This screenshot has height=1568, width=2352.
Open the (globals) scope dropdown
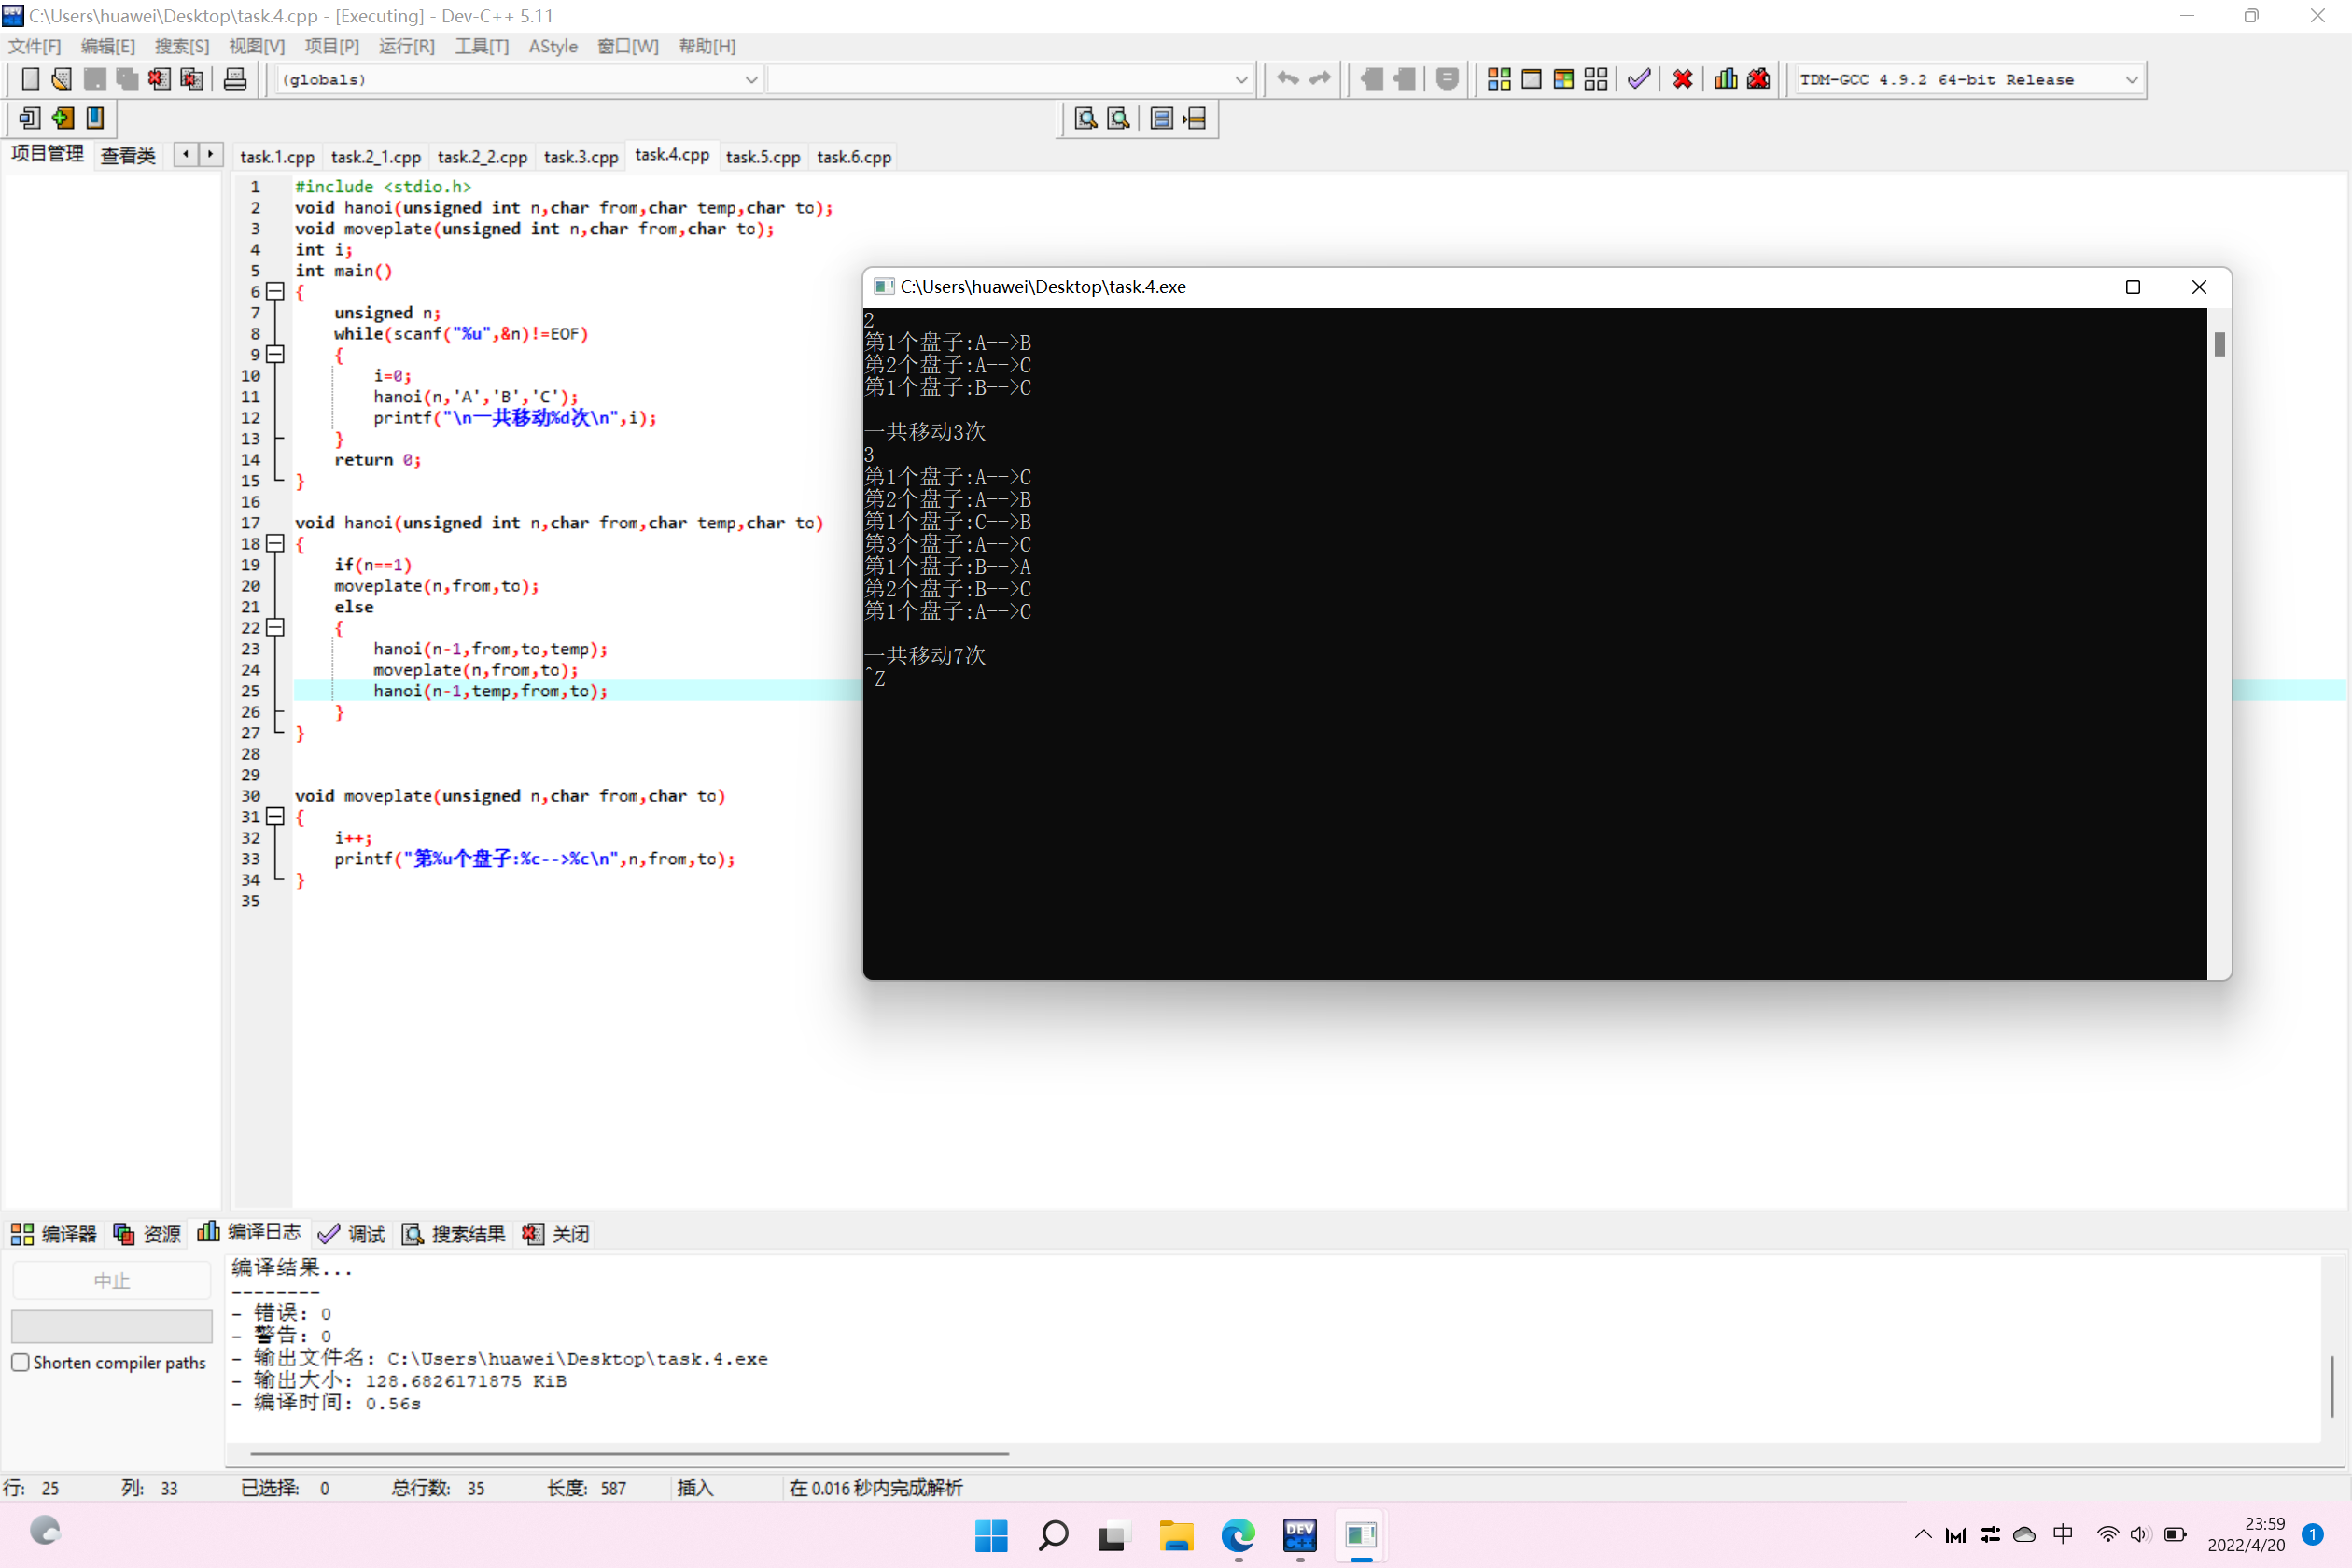[x=751, y=80]
